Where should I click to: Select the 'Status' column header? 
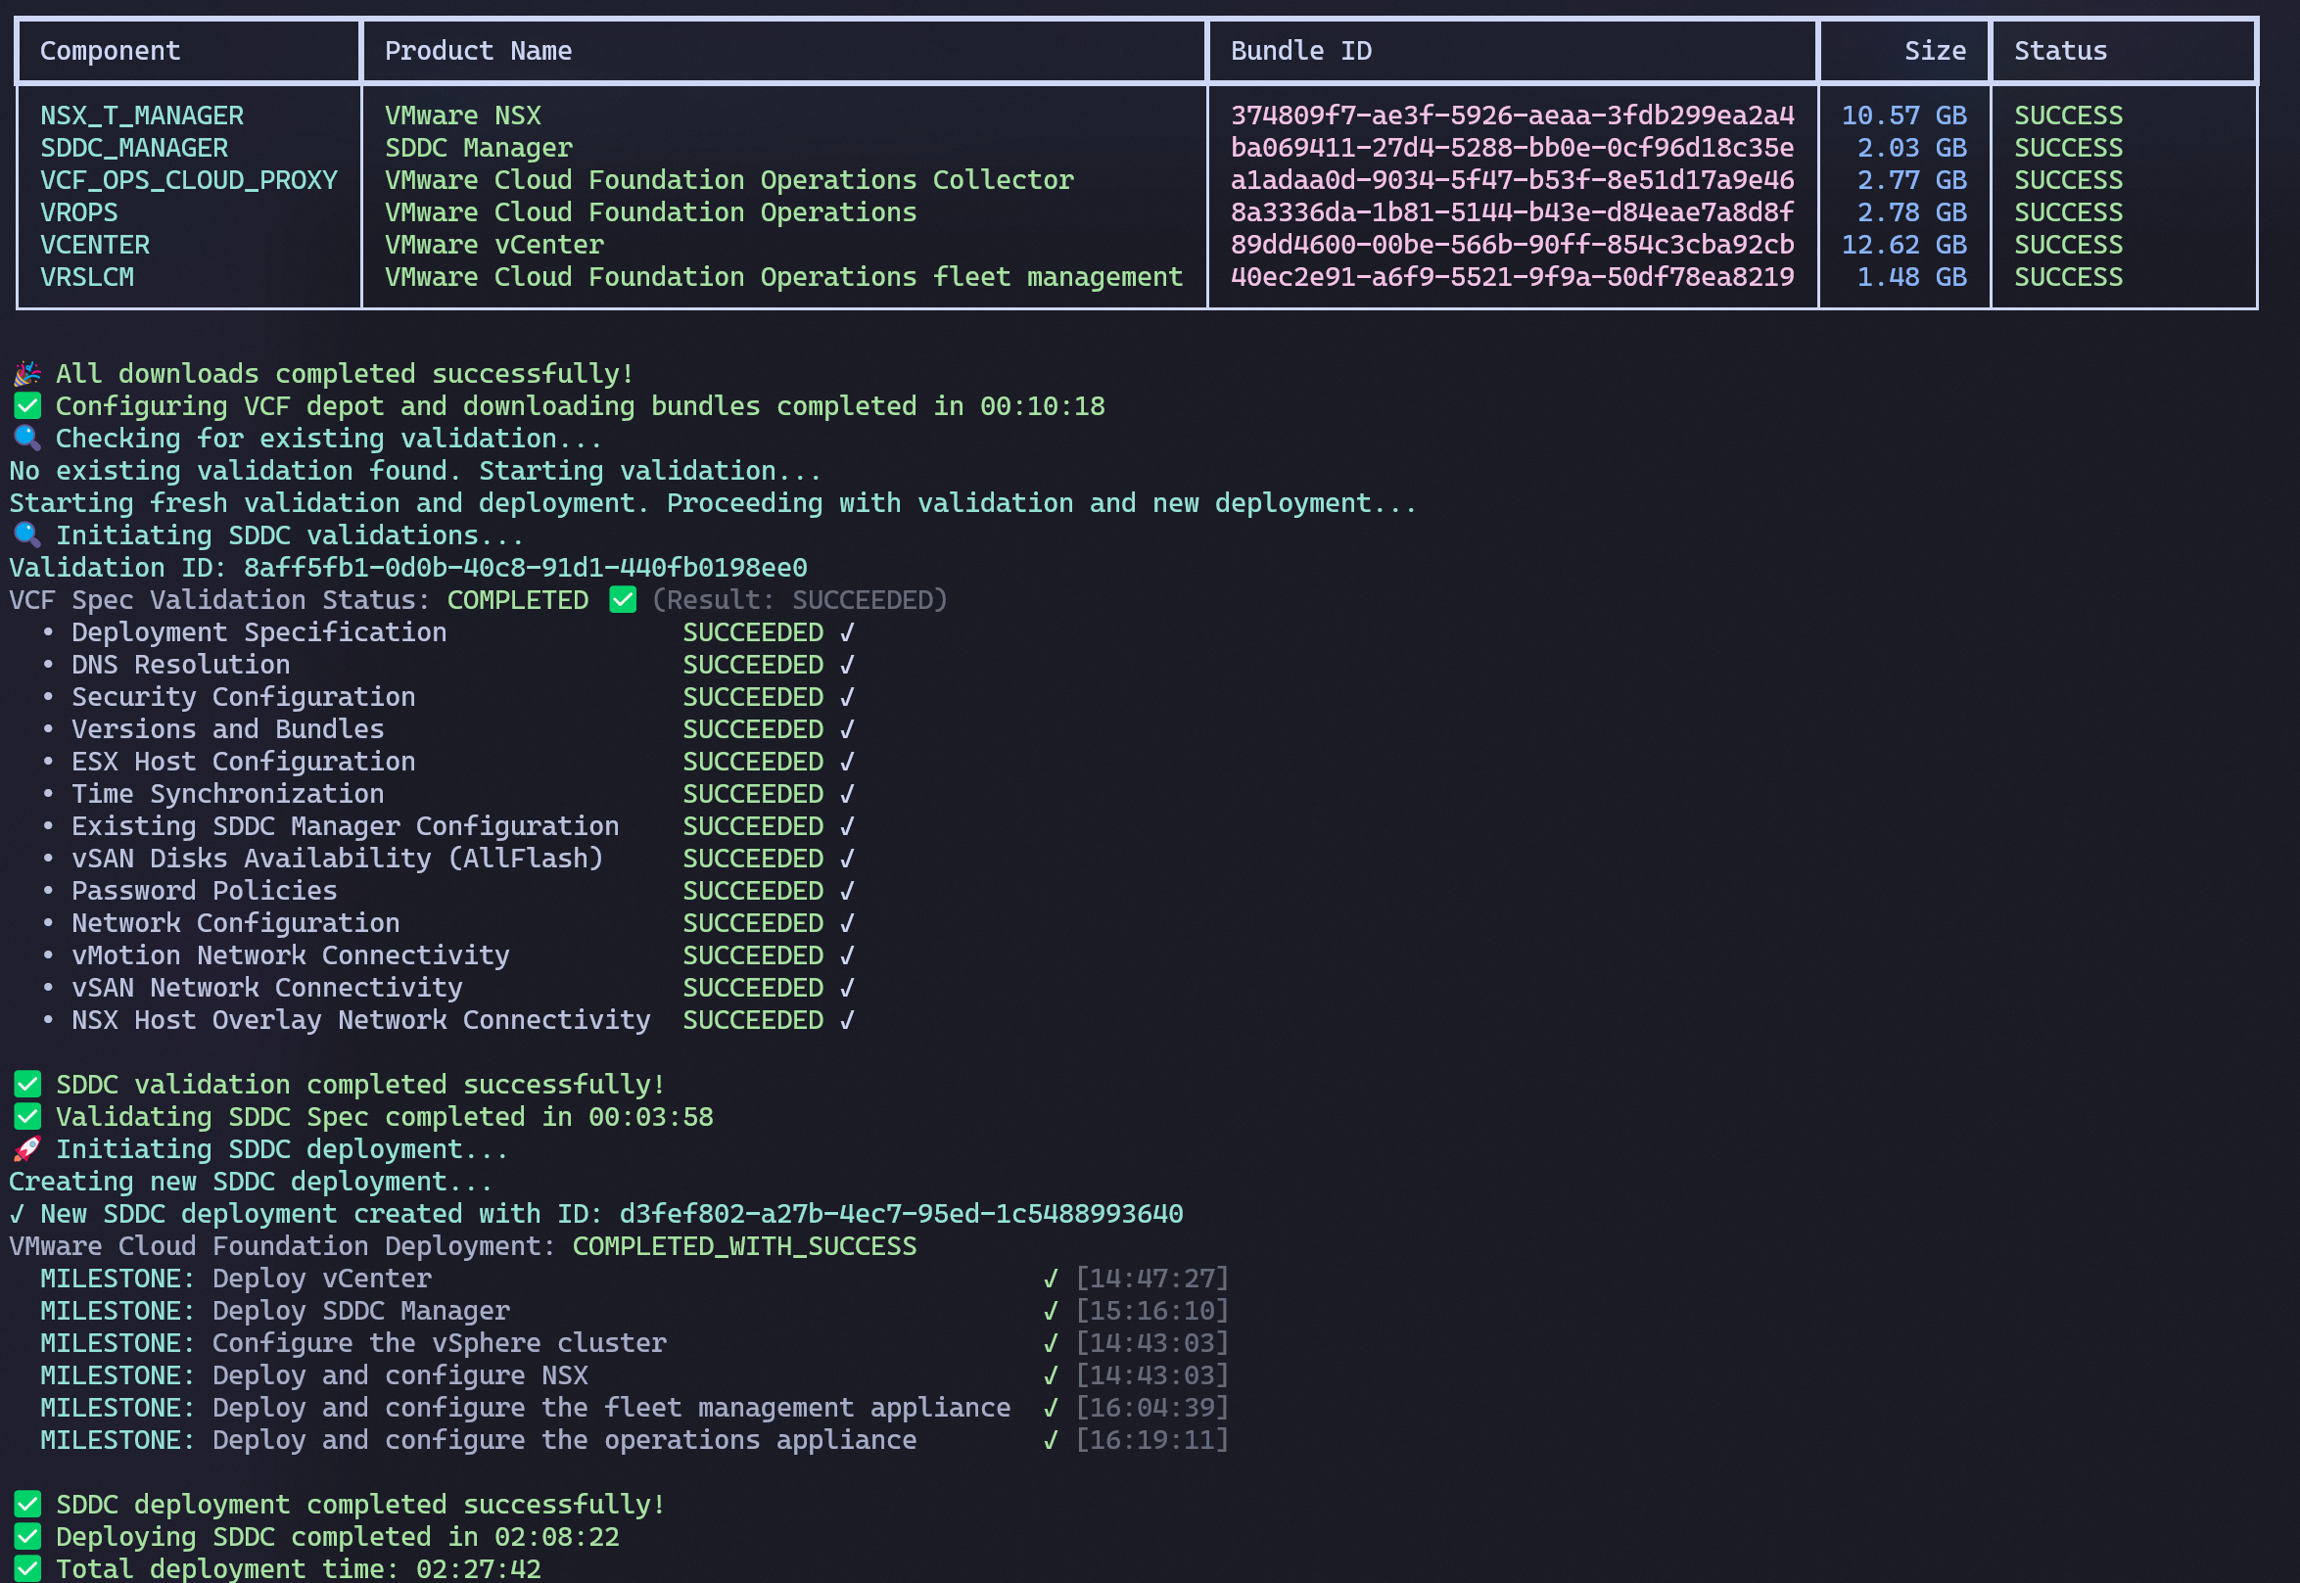[2060, 51]
